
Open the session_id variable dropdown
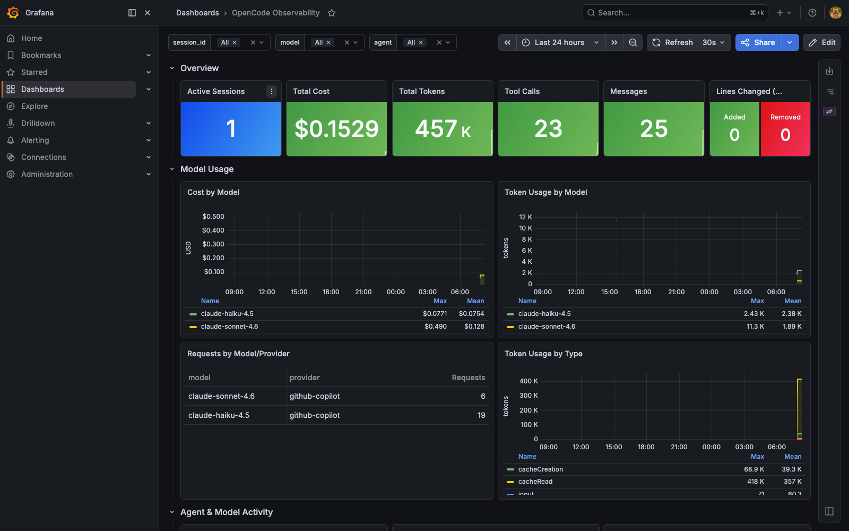(262, 42)
